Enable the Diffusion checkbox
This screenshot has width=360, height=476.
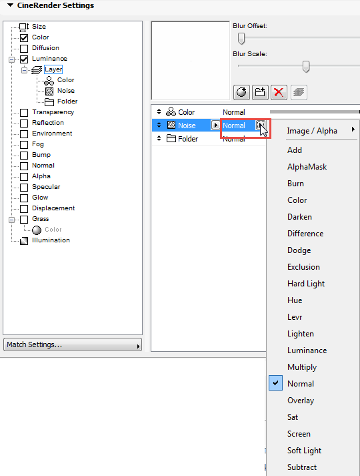point(24,48)
